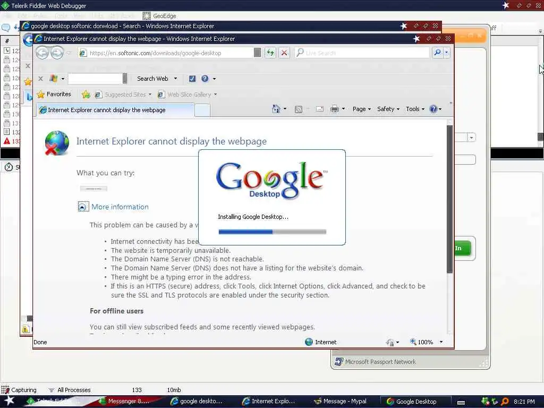The height and width of the screenshot is (408, 544).
Task: Click the toolbar help question icon near Search Web
Action: coord(205,79)
